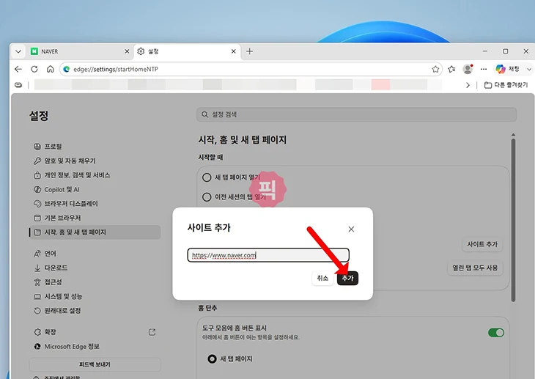Click the 언어 sidebar icon
Viewport: 535px width, 379px height.
pyautogui.click(x=37, y=254)
